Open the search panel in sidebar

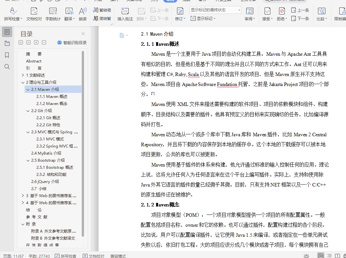point(7,67)
